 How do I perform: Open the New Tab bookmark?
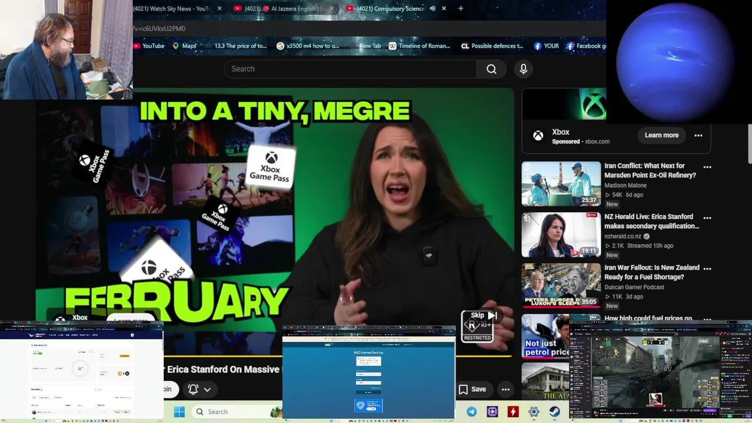tap(365, 46)
